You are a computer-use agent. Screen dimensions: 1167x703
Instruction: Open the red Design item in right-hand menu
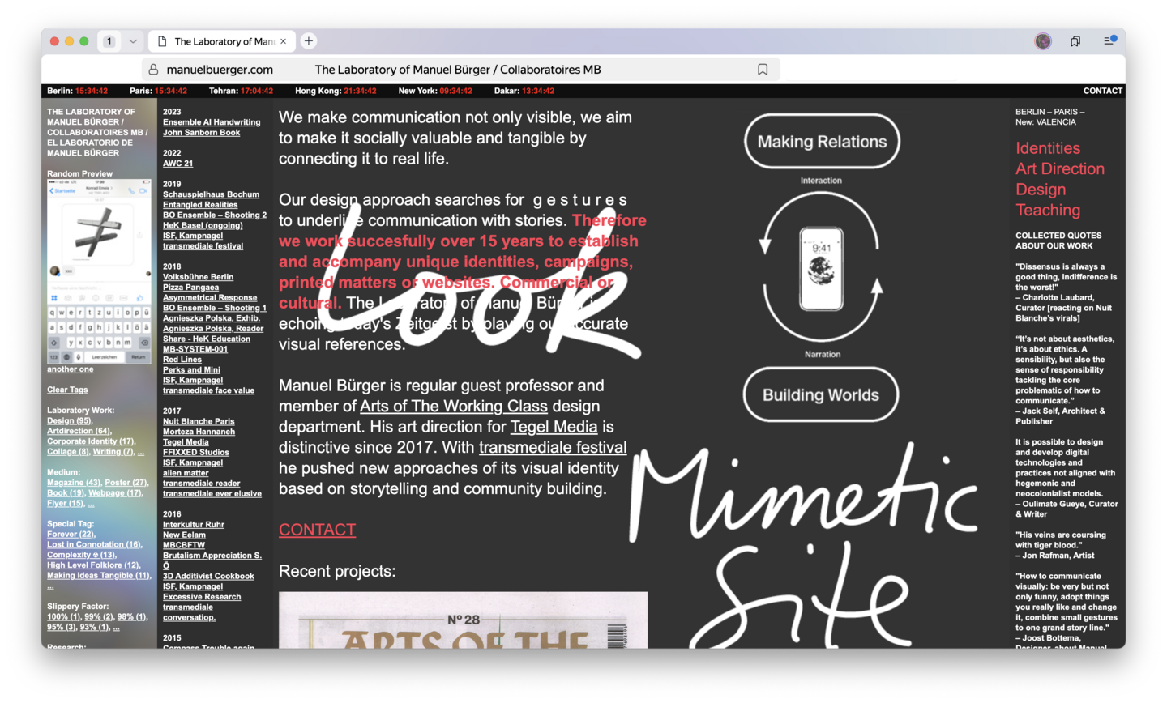[1041, 190]
